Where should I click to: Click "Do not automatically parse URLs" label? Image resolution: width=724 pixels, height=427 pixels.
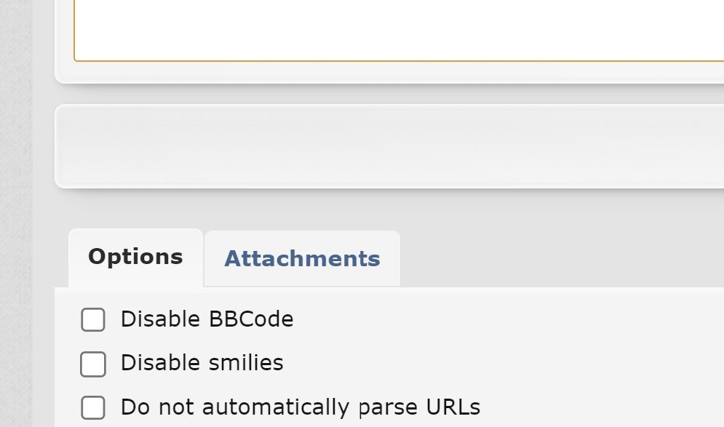(300, 407)
